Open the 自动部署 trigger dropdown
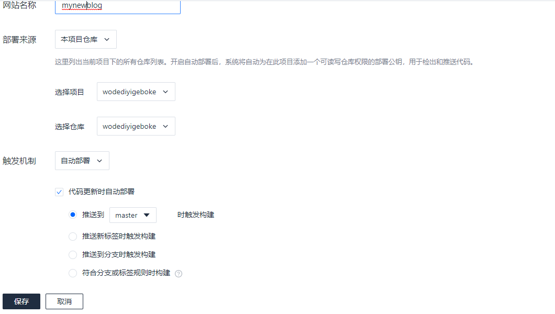This screenshot has height=314, width=555. coord(82,161)
